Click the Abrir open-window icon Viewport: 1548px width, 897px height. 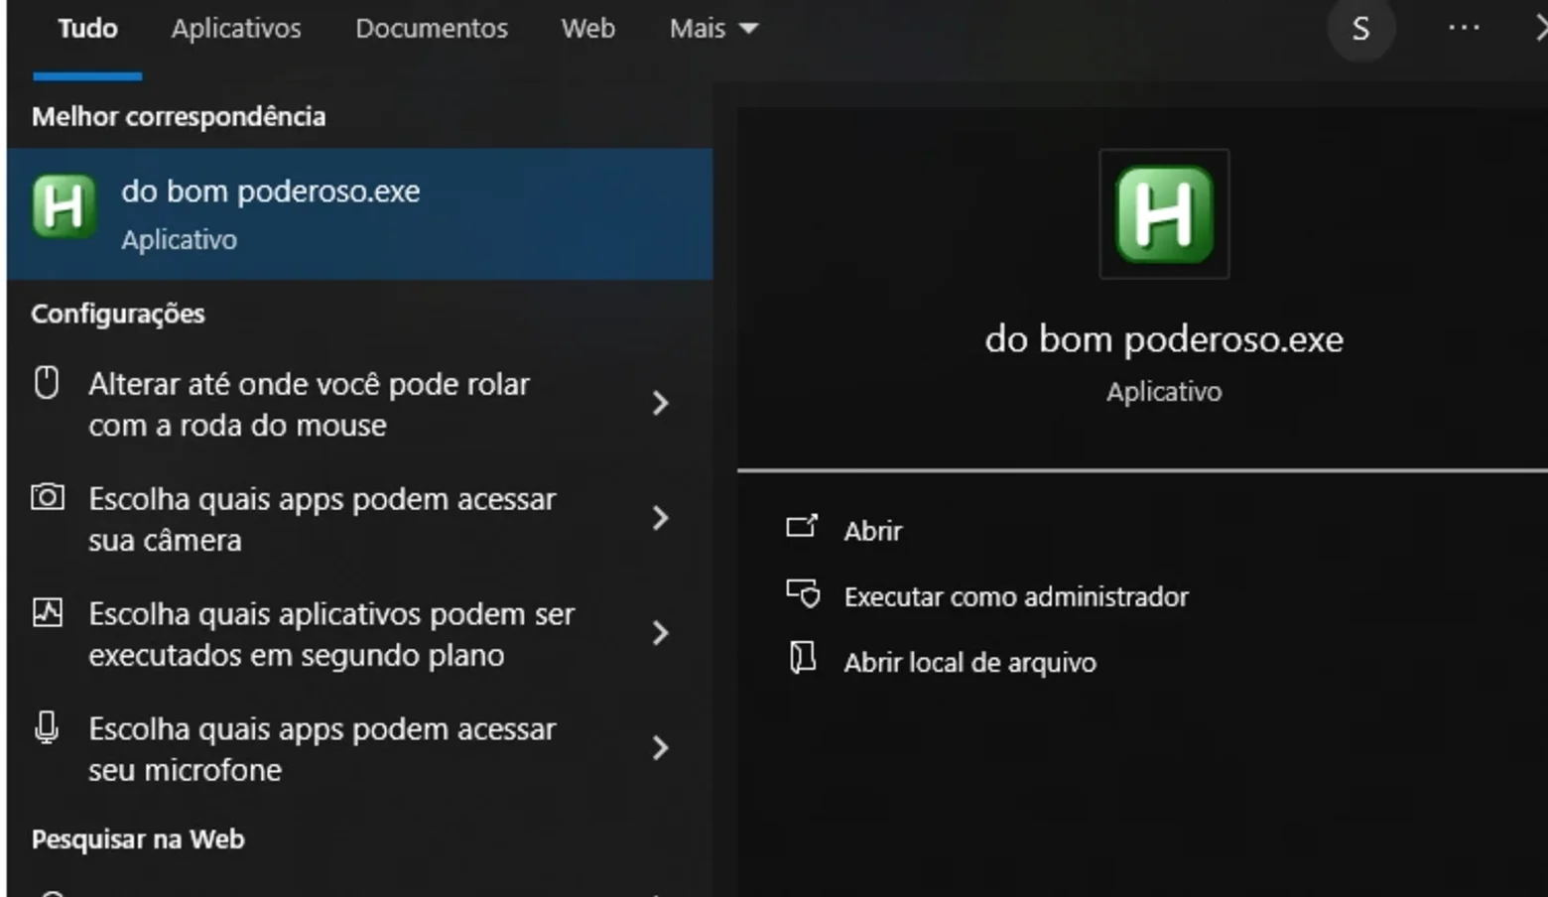coord(802,527)
